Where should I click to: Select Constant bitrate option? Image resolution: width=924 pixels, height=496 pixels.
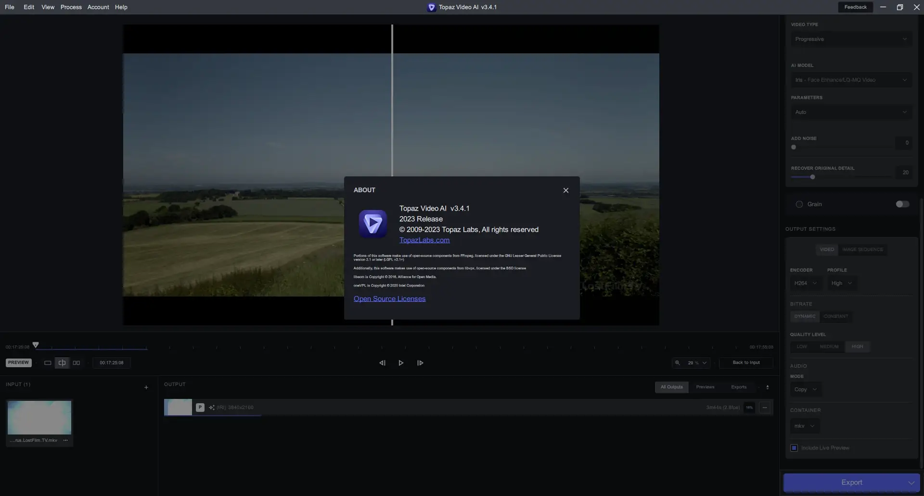(836, 317)
